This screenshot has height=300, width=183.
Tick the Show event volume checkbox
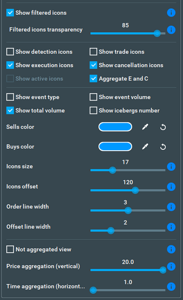pyautogui.click(x=93, y=97)
